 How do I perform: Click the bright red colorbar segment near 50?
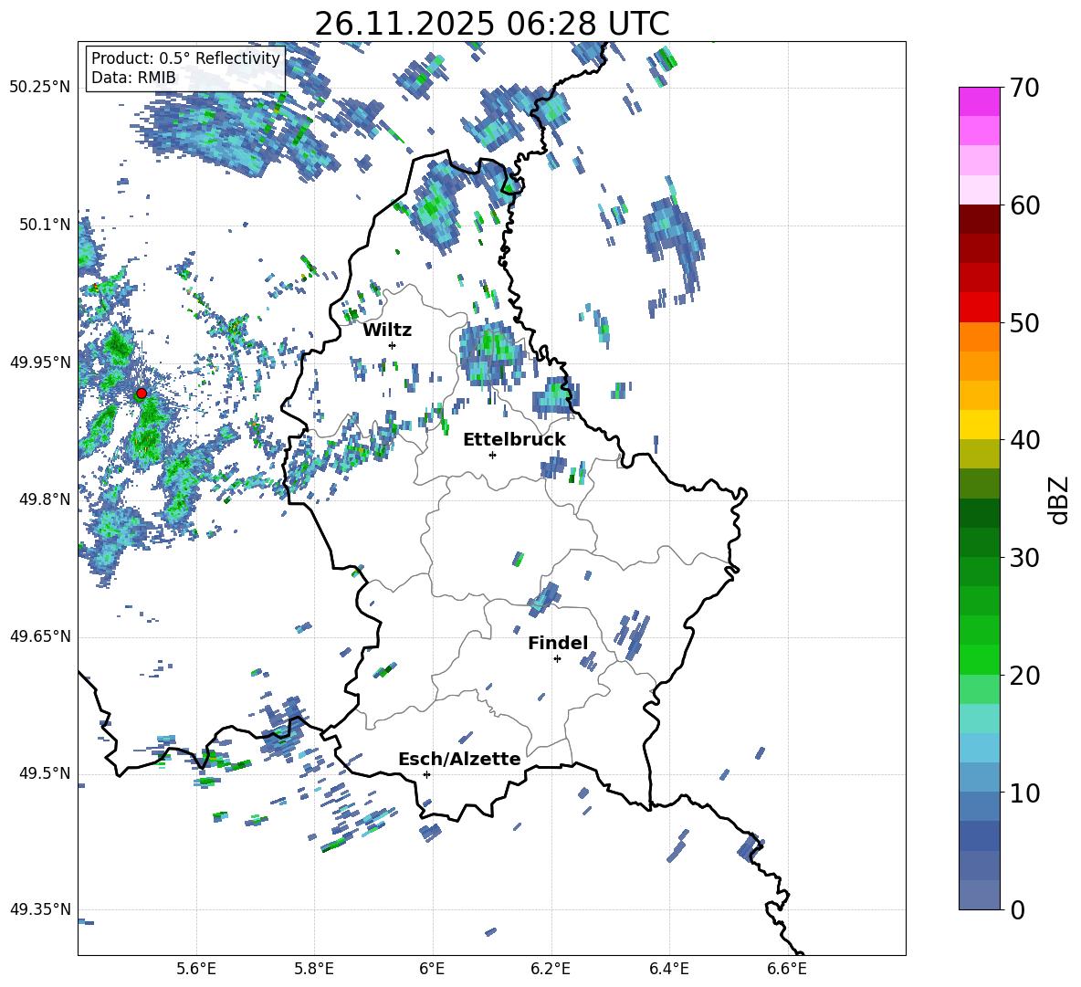pos(979,308)
